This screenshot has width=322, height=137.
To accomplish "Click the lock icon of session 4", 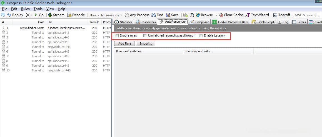I will pyautogui.click(x=4, y=42).
